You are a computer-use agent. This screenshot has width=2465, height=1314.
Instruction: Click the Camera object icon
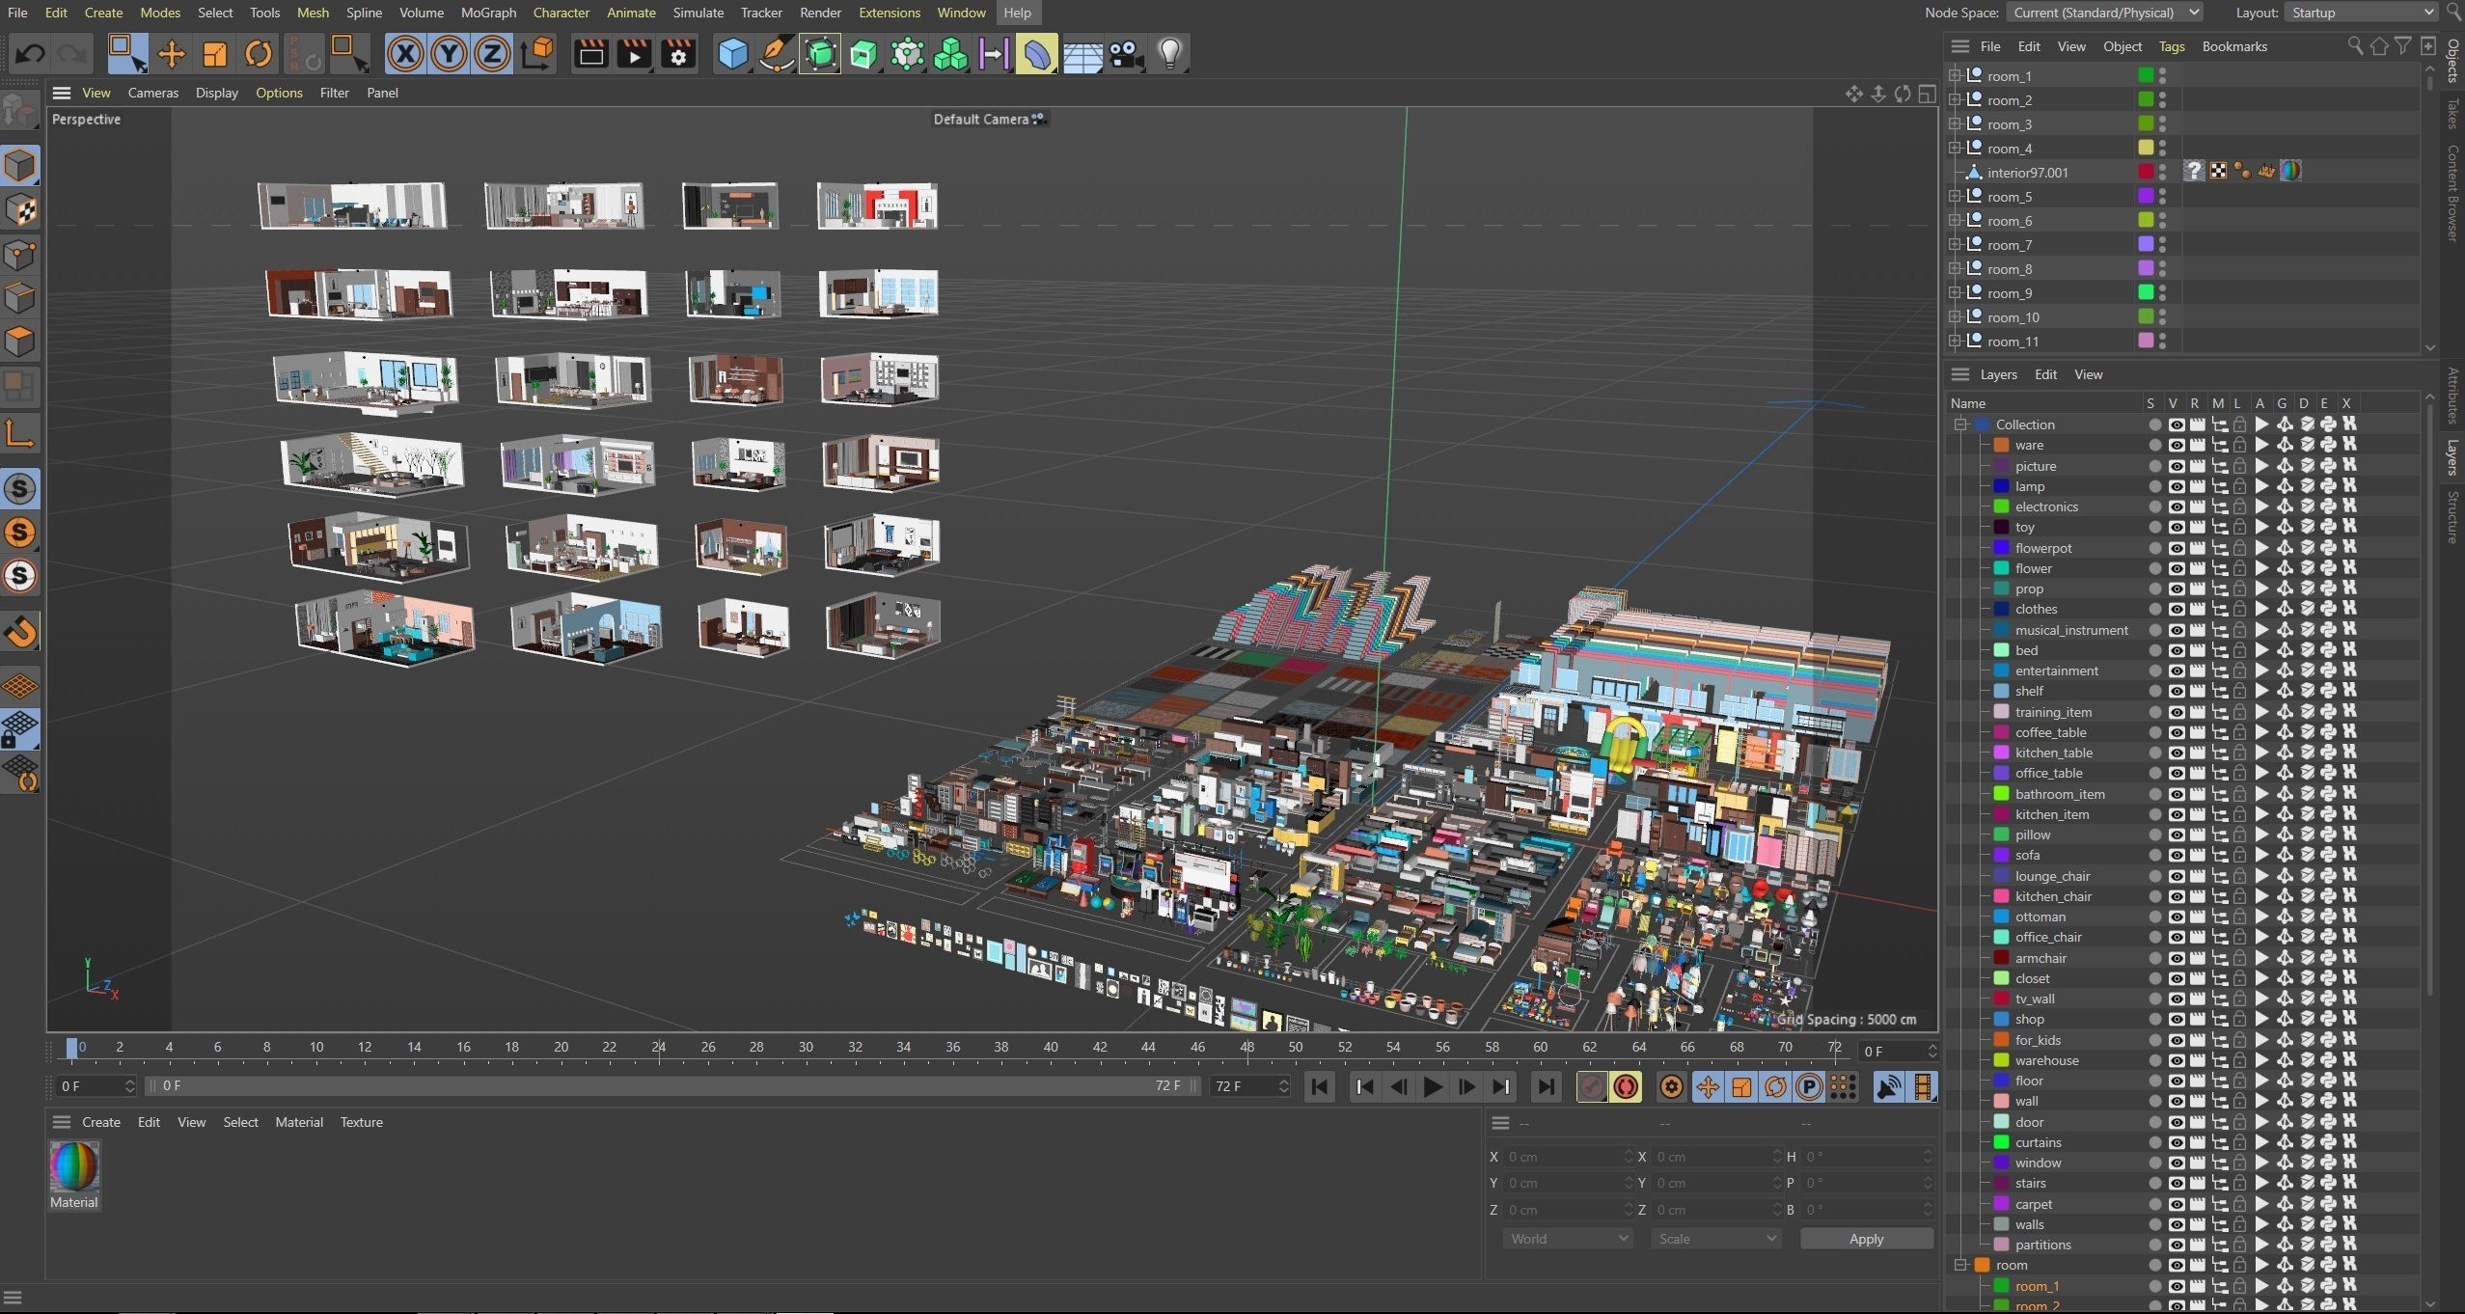1126,54
